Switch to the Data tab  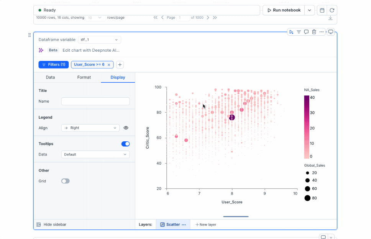[50, 77]
